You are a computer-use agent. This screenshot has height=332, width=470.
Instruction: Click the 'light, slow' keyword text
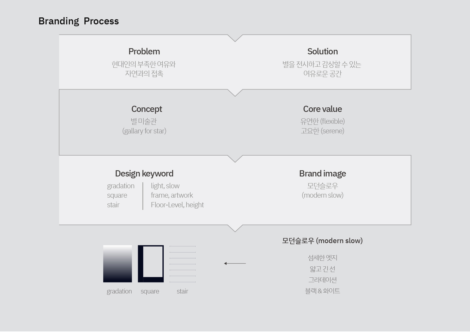tap(165, 186)
